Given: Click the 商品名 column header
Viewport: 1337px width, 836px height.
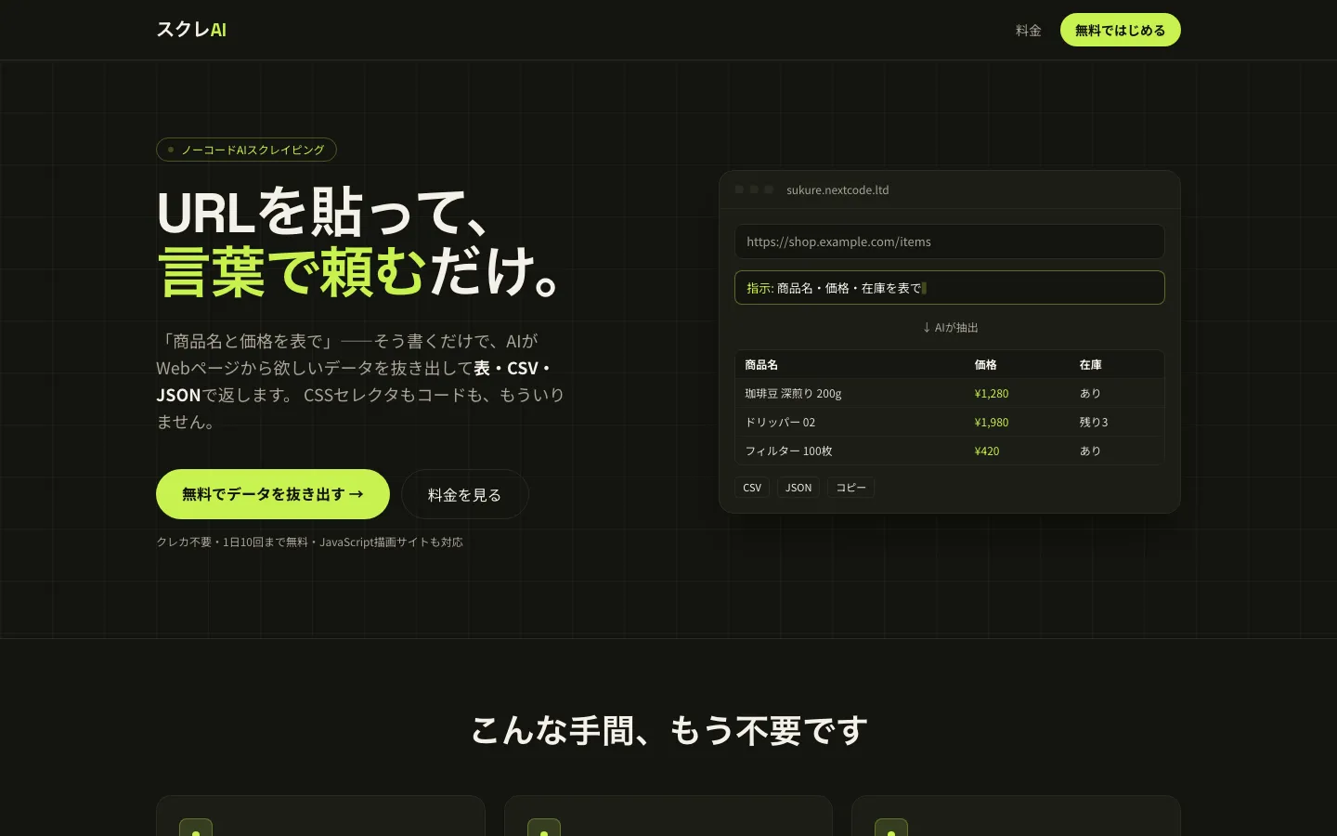Looking at the screenshot, I should click(761, 365).
